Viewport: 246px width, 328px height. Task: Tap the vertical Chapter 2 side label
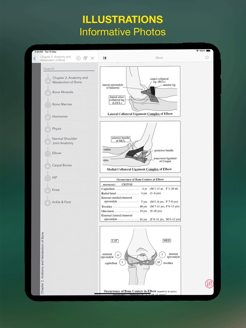42,263
